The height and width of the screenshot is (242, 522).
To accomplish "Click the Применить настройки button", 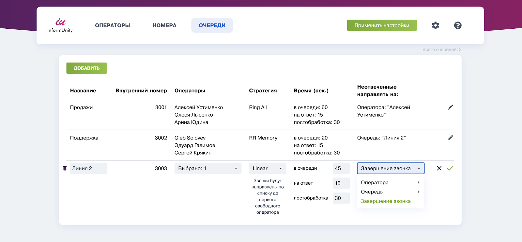I will (382, 25).
